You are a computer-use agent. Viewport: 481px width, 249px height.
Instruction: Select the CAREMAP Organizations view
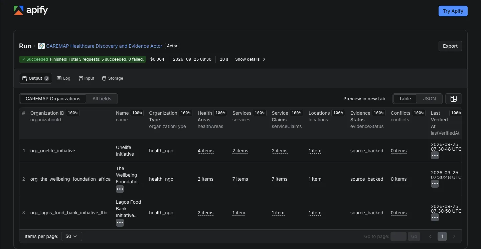tap(53, 99)
